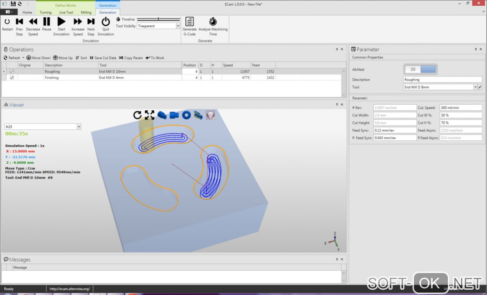The image size is (487, 295).
Task: Open the Tool Visibility dropdown
Action: point(178,26)
